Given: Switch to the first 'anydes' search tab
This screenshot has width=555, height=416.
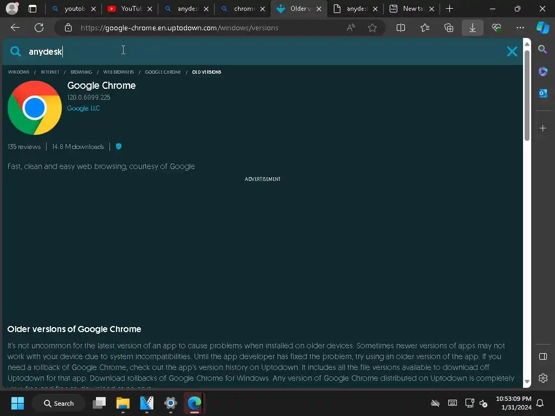Looking at the screenshot, I should (x=188, y=9).
